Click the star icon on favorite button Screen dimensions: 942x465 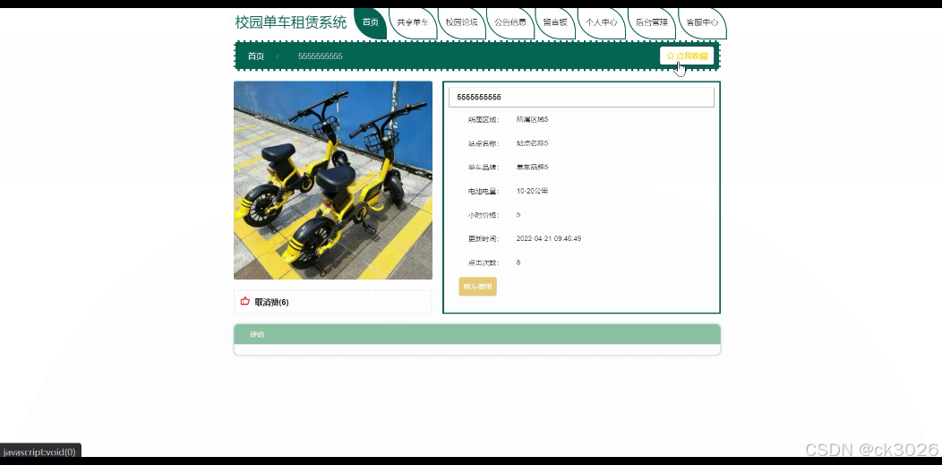point(671,56)
